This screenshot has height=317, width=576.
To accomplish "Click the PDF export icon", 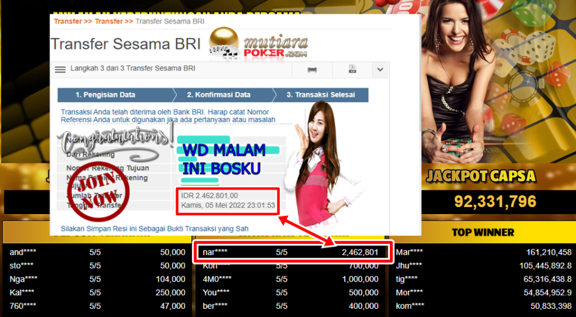I will coord(352,69).
